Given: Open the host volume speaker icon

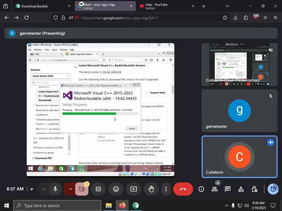Looking at the screenshot, I should pos(246,206).
